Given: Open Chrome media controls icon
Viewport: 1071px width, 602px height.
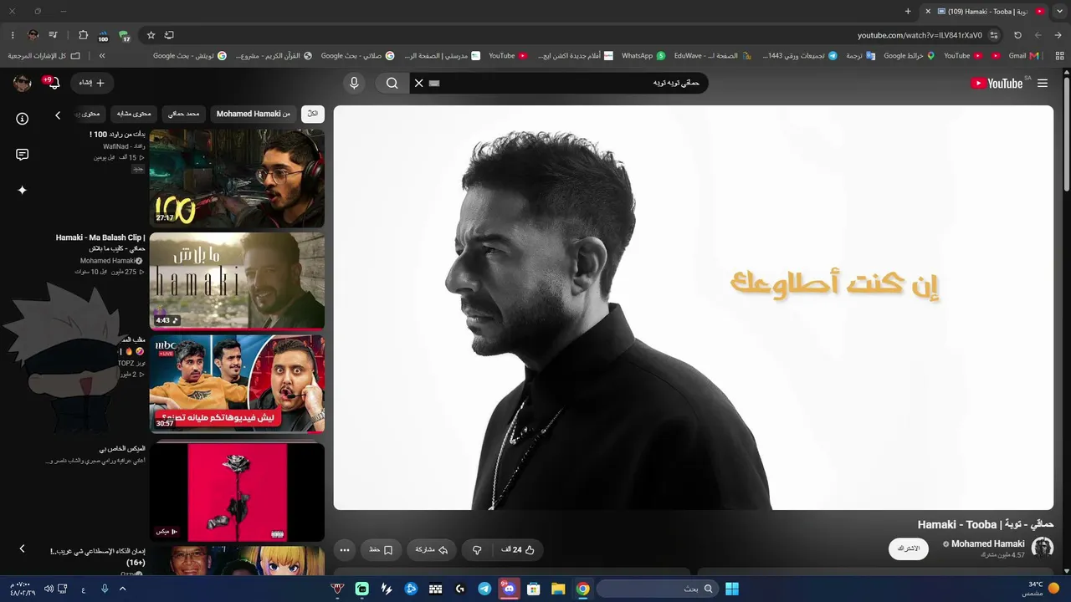Looking at the screenshot, I should point(54,35).
